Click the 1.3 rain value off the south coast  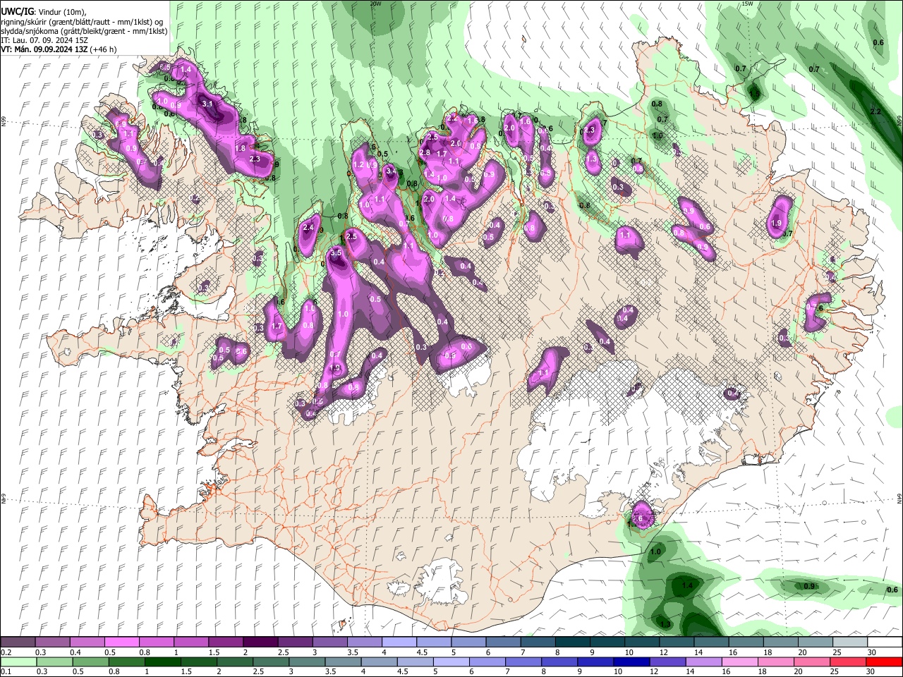click(x=665, y=624)
